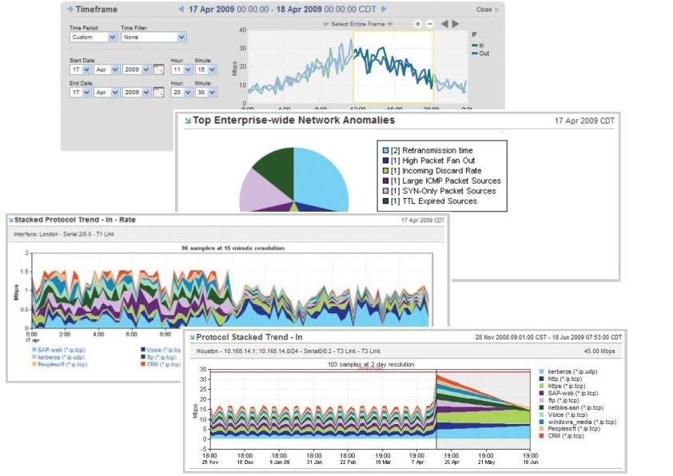Click the 28 Nov 2008 – 18 Jun 2009 range text
The image size is (673, 476).
click(548, 338)
